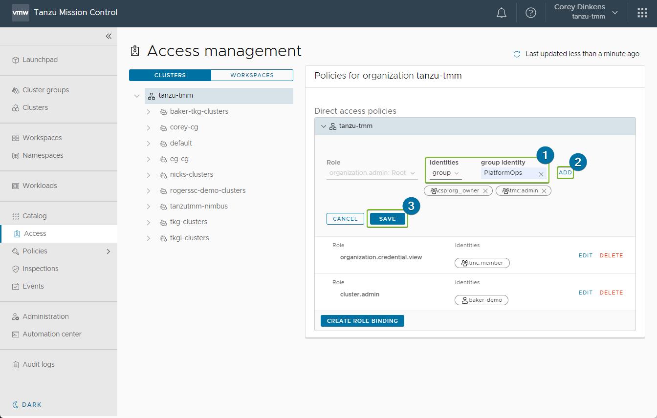657x418 pixels.
Task: Expand the eg-cg tree node
Action: click(x=149, y=159)
